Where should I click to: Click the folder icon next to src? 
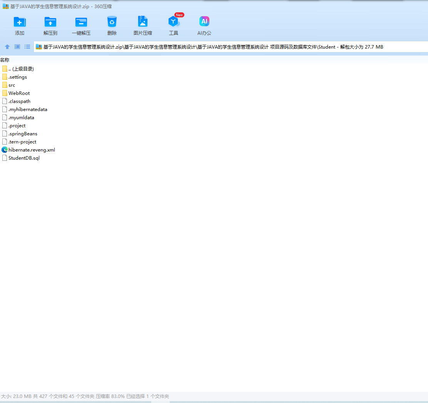pos(4,85)
